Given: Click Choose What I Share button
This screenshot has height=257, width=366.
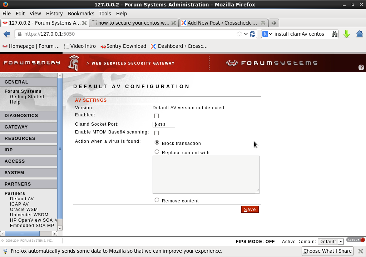Looking at the screenshot, I should (x=327, y=251).
